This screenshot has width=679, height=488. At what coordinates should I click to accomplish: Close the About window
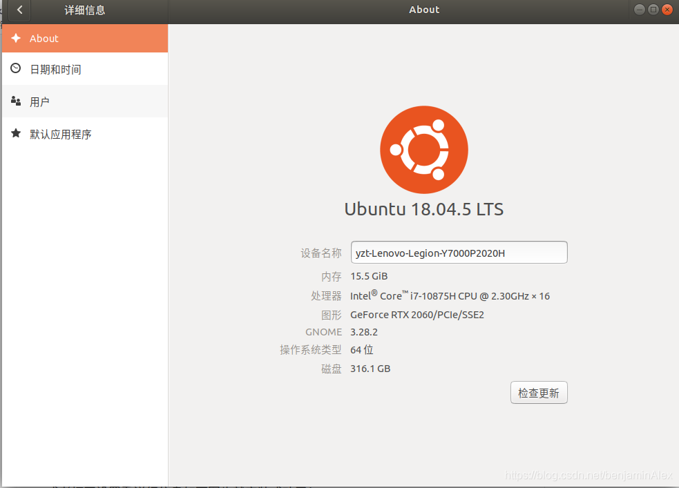pyautogui.click(x=667, y=10)
